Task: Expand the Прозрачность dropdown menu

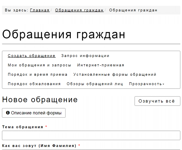Action: [x=146, y=84]
